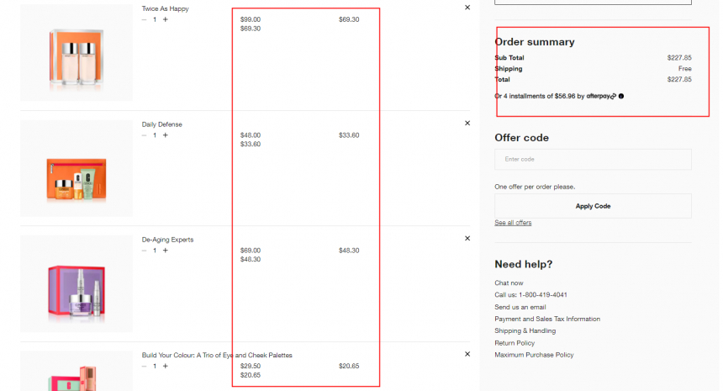Select De-Aging Experts total $48.30
Viewport: 723px width, 391px height.
point(349,251)
